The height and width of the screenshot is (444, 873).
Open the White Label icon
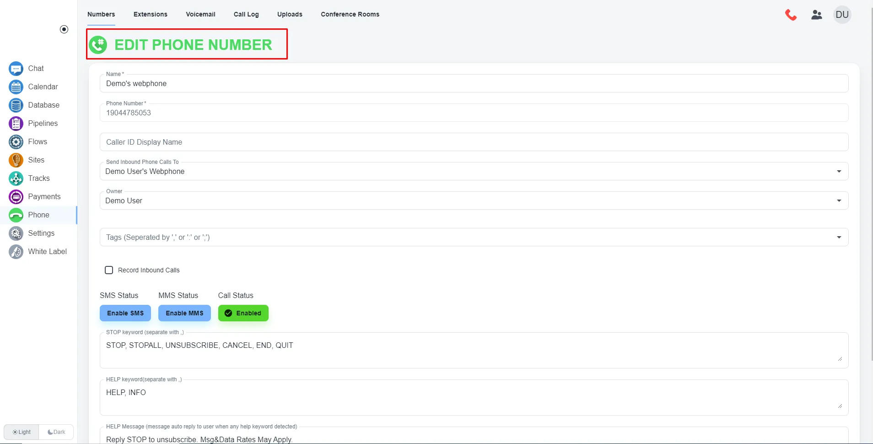[16, 252]
